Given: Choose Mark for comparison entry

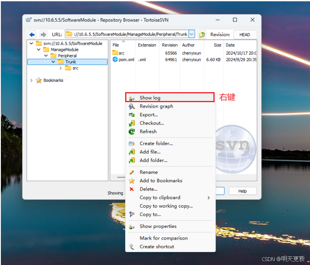Looking at the screenshot, I should click(170, 238).
